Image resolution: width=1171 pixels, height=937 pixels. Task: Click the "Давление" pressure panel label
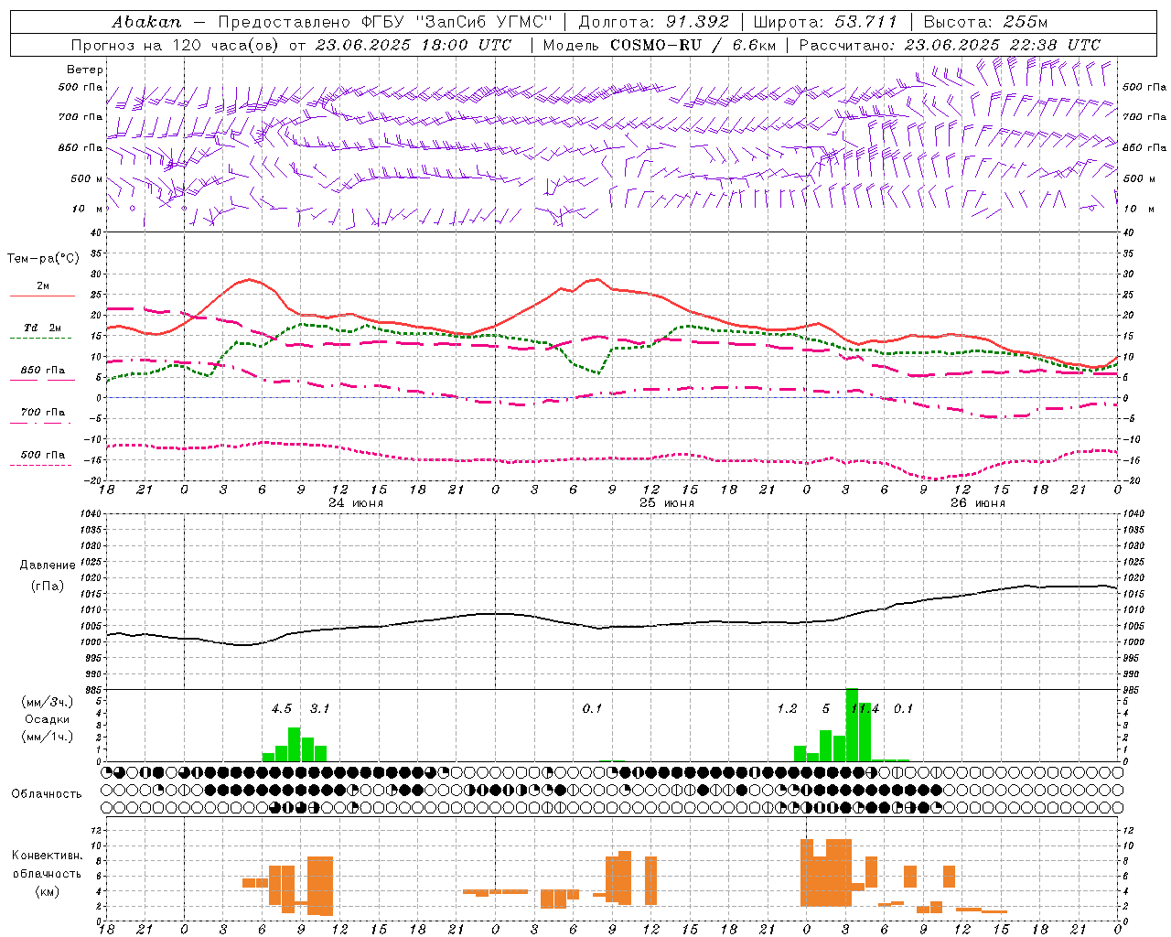48,565
